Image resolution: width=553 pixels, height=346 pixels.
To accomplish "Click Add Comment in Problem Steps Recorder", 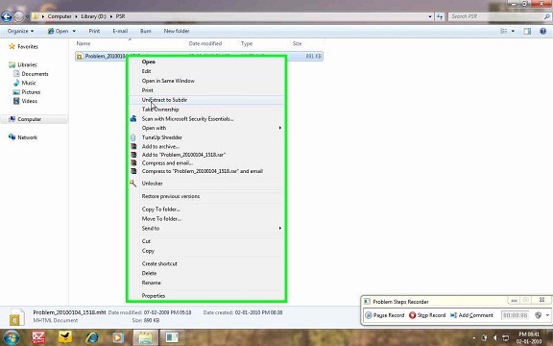I will (x=471, y=315).
